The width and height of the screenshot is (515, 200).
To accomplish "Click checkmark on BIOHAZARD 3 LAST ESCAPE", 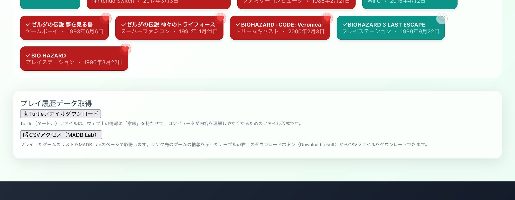I will 345,25.
